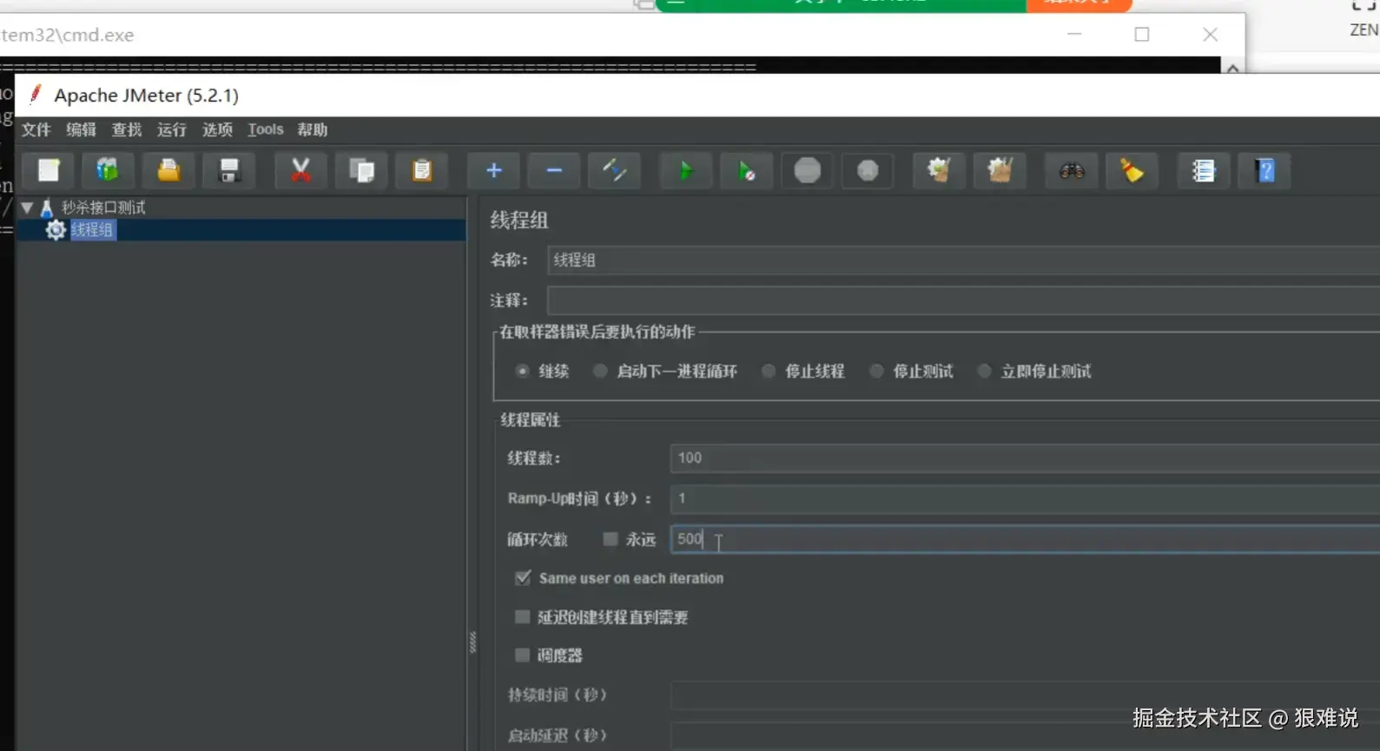Select the 继续 radio button

522,371
